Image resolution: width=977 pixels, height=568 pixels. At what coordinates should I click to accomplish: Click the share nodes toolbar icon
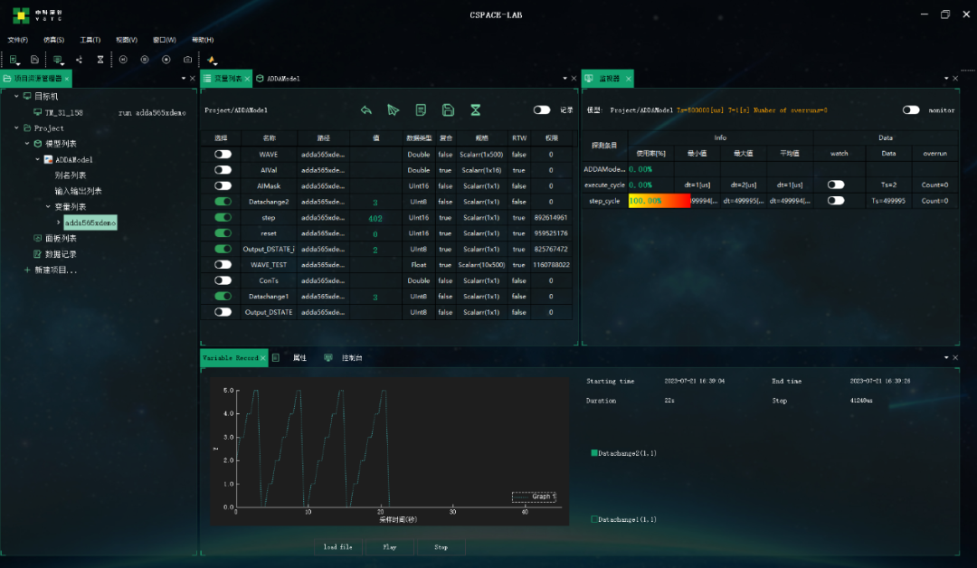(x=79, y=60)
